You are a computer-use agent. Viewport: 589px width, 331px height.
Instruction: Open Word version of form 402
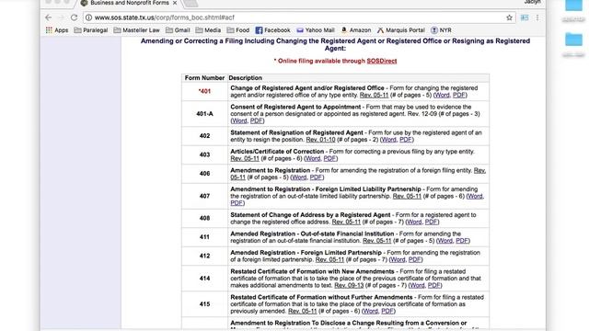click(x=388, y=140)
